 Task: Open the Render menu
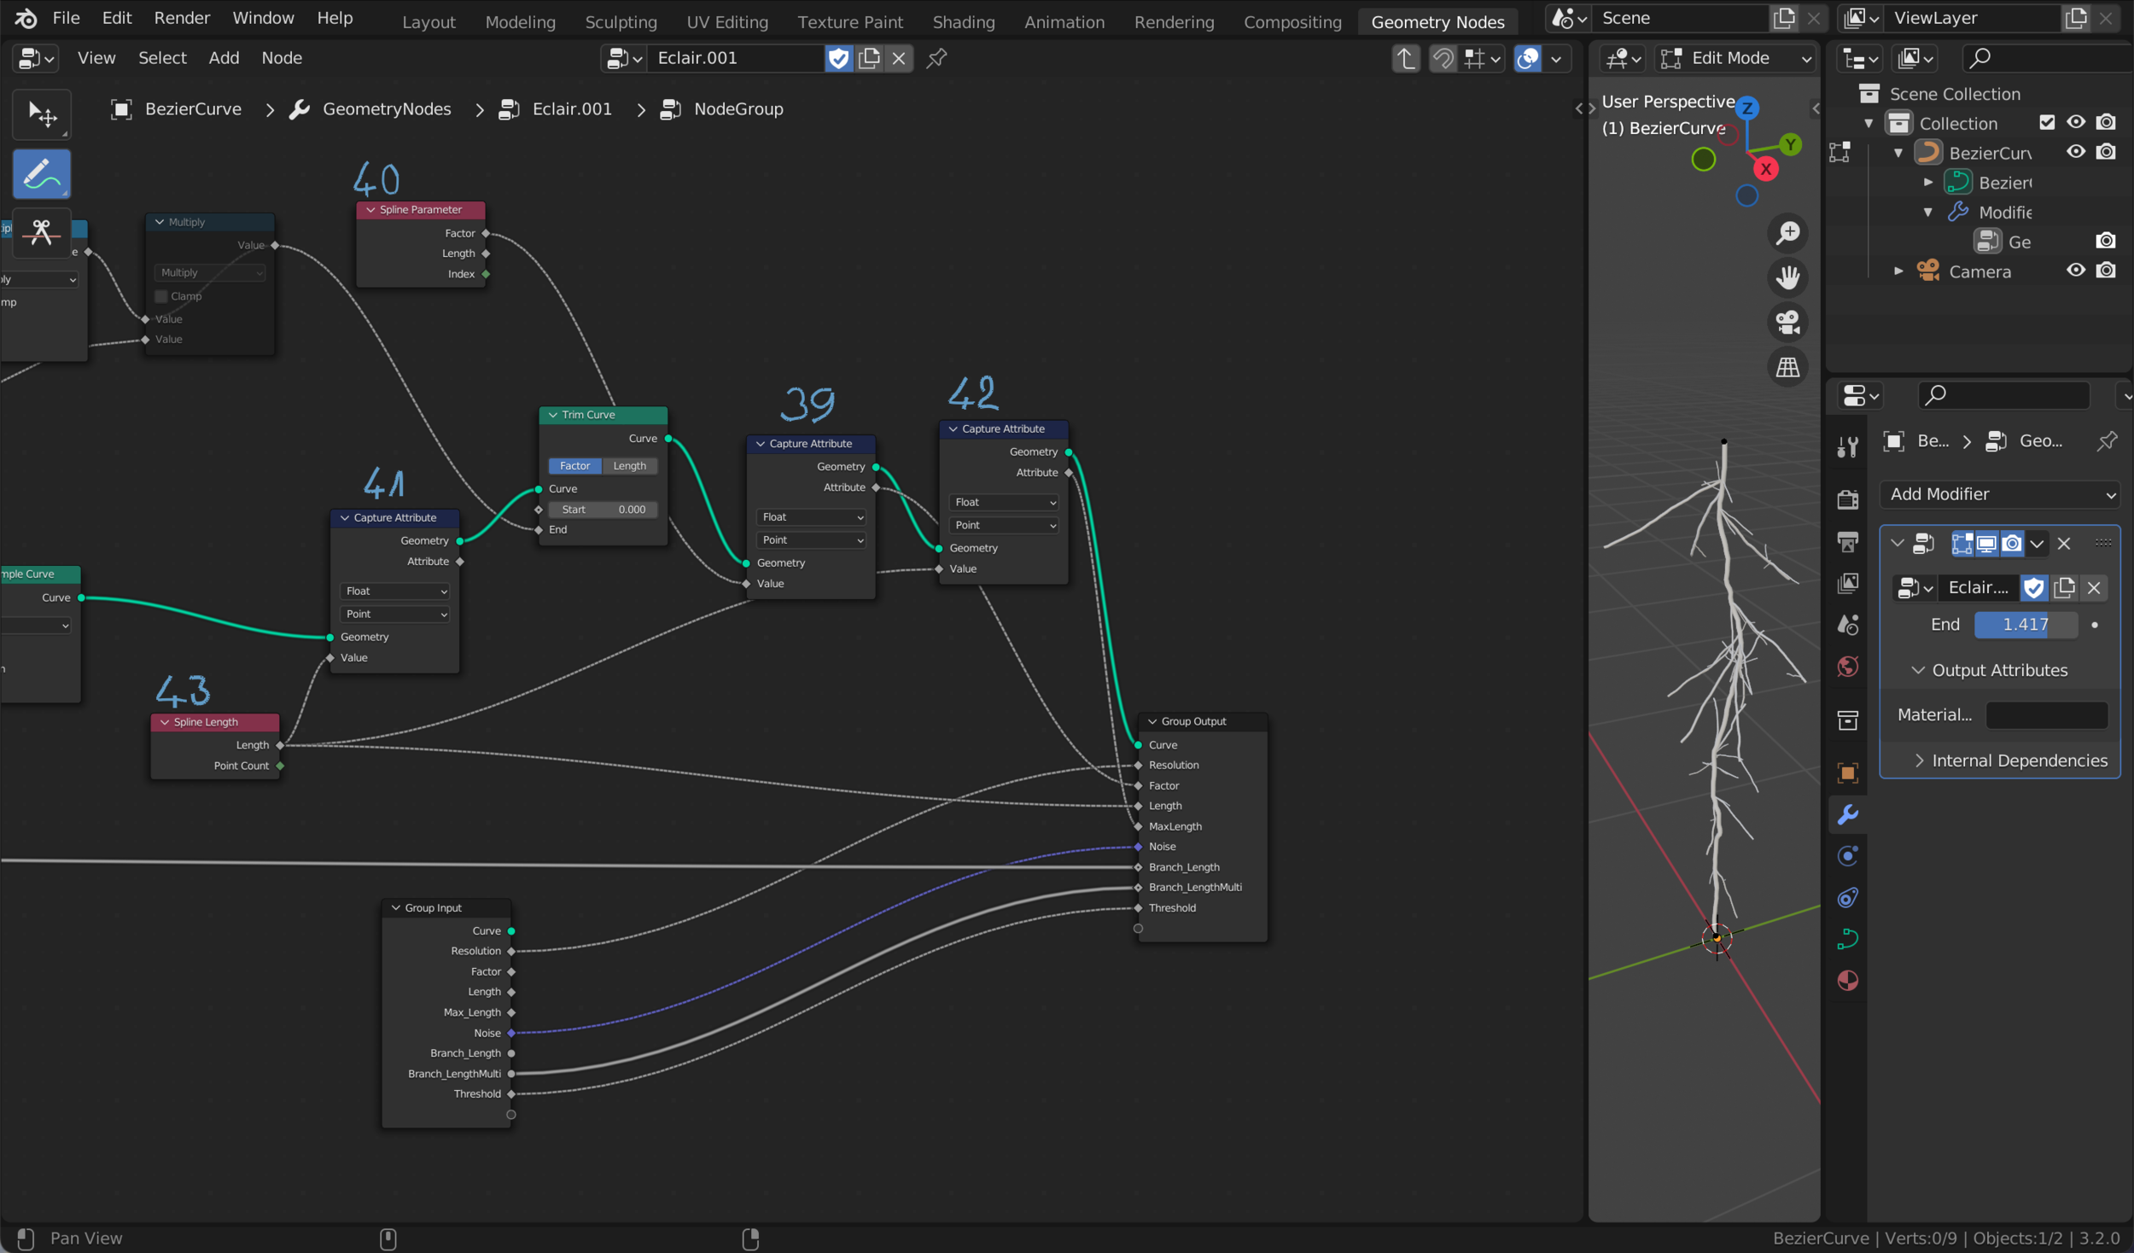click(182, 18)
